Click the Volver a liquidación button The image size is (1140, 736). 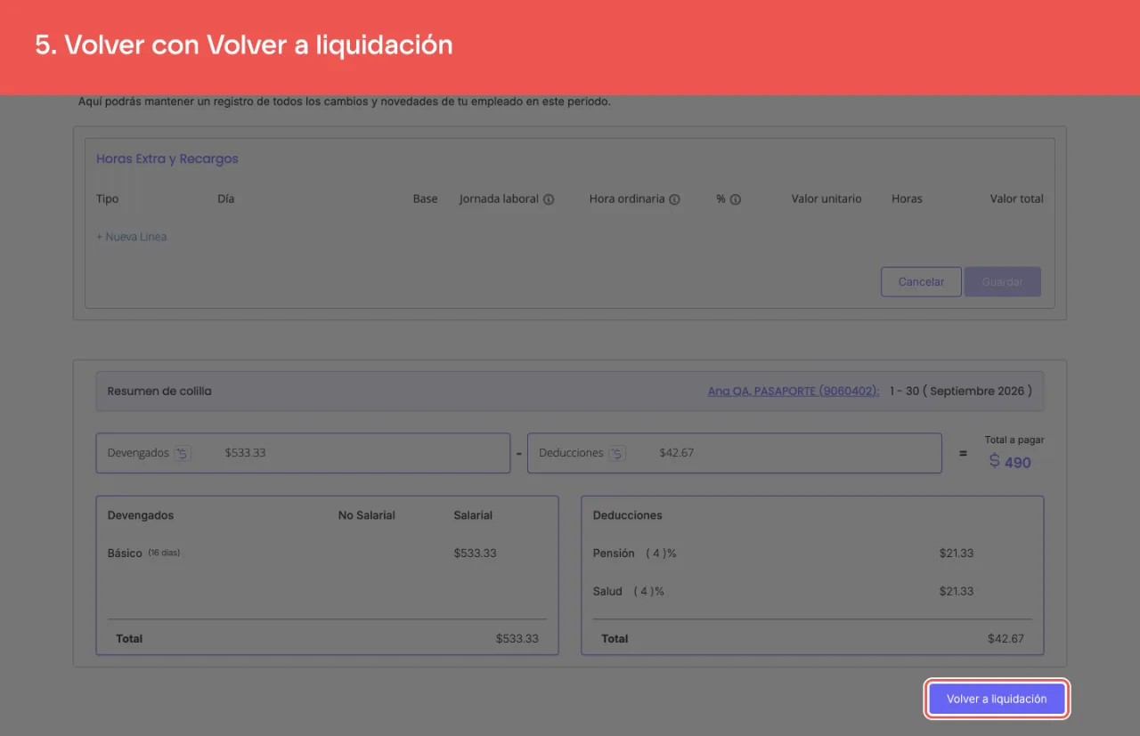(x=997, y=699)
